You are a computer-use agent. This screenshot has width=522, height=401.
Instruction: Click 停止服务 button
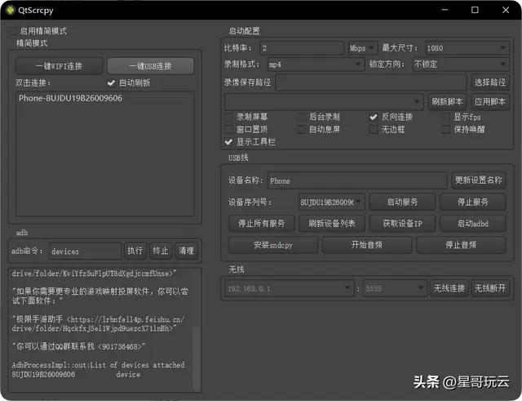(x=473, y=202)
